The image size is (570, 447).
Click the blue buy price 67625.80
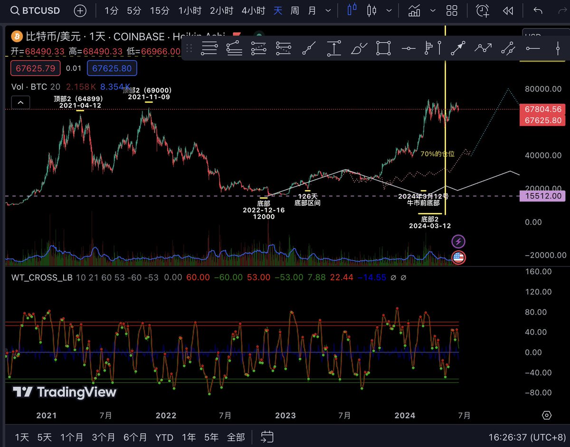[x=112, y=68]
